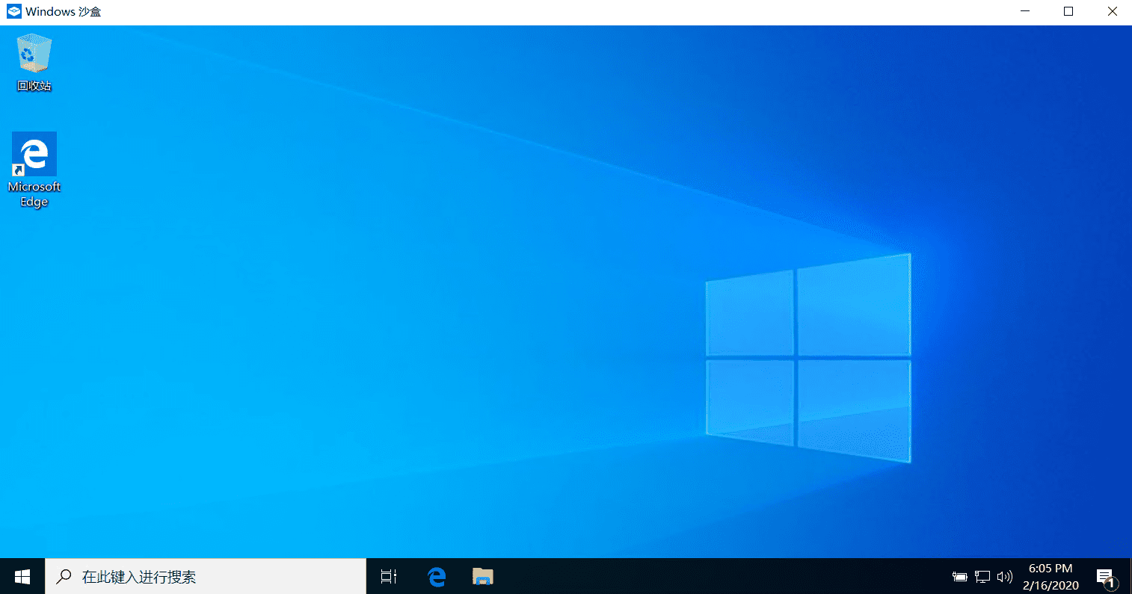The image size is (1132, 594).
Task: Maximize the Windows Sandbox window
Action: pyautogui.click(x=1068, y=11)
